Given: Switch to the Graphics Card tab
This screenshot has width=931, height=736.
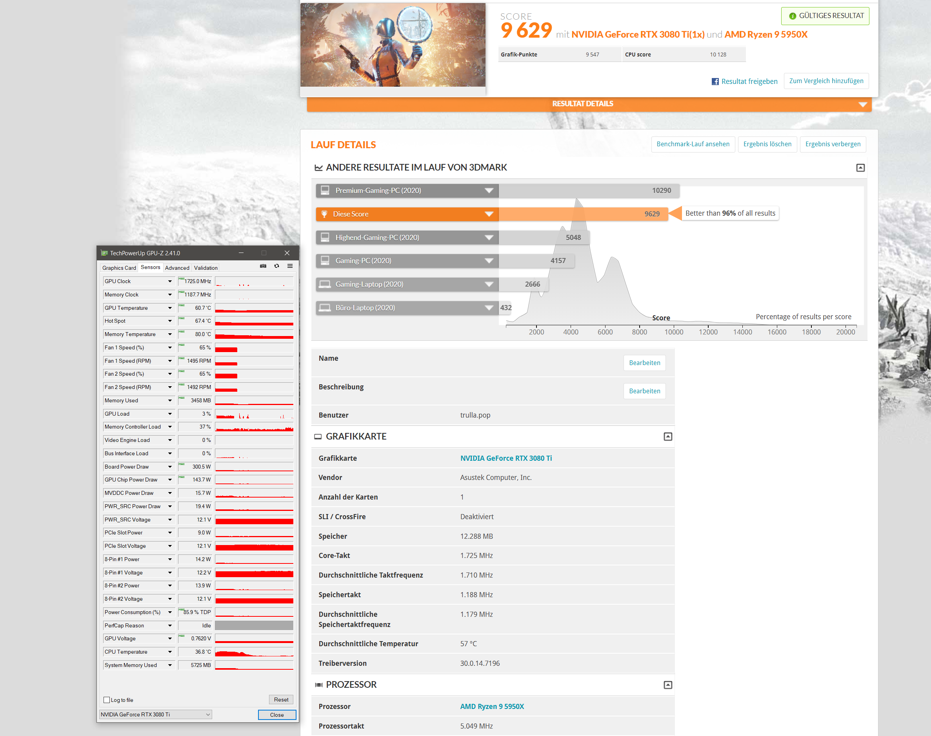Looking at the screenshot, I should click(119, 268).
